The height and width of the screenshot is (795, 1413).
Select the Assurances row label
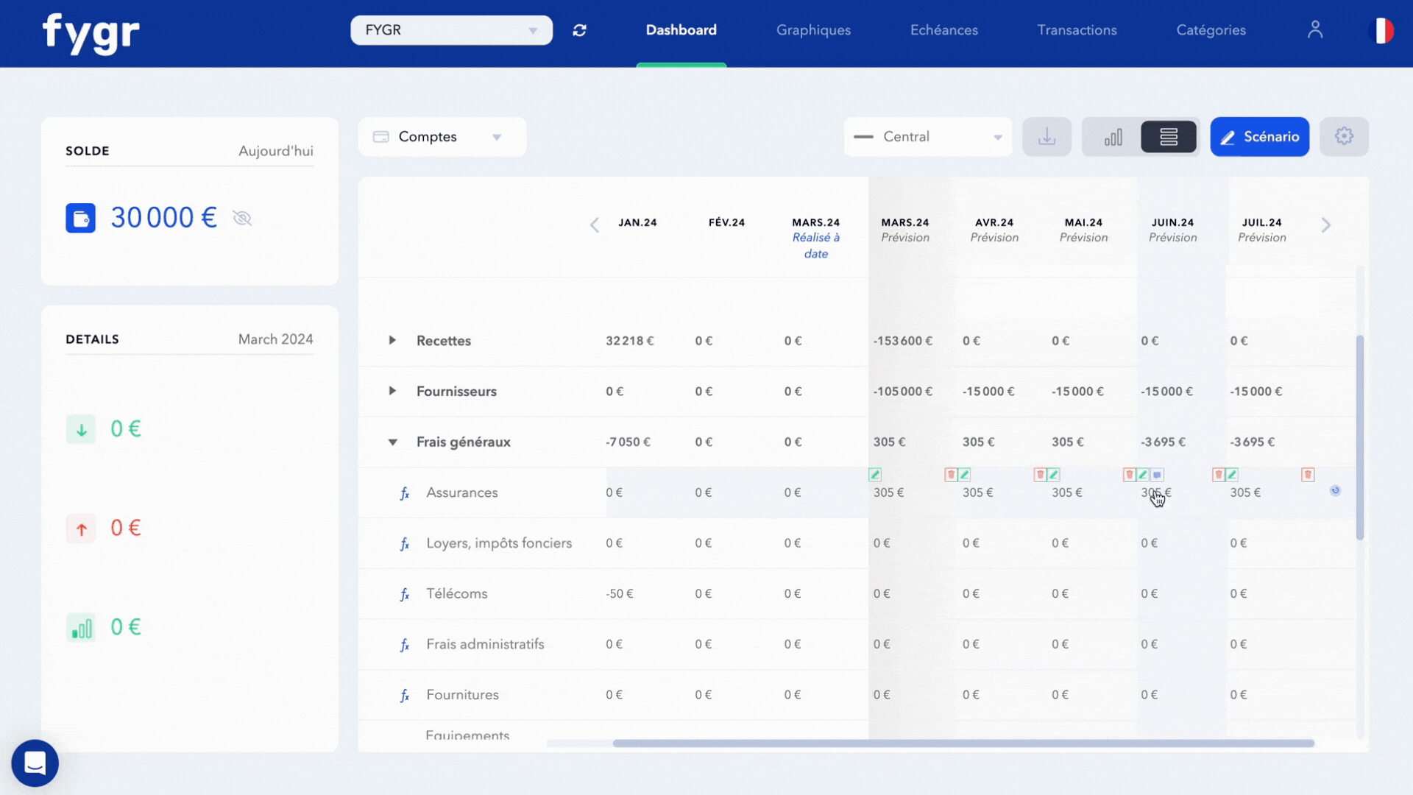pos(461,492)
